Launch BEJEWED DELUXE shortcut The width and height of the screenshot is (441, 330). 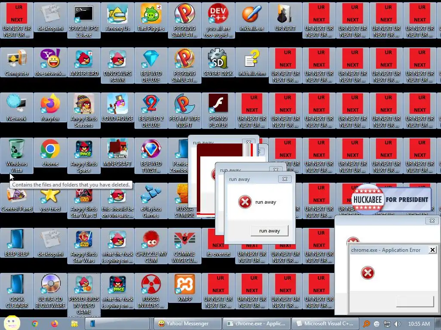[151, 65]
